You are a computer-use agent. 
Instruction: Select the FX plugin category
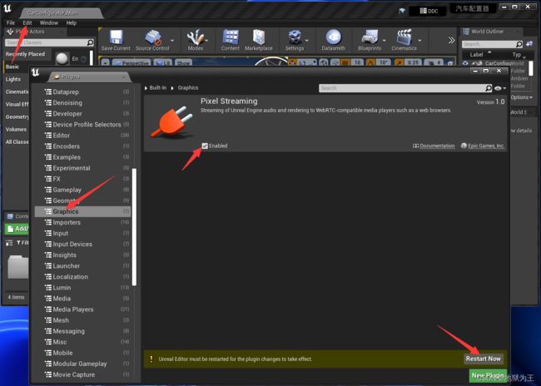(x=82, y=179)
